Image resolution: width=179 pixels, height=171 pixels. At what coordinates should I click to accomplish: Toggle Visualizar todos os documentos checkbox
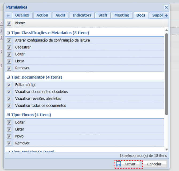pos(9,106)
